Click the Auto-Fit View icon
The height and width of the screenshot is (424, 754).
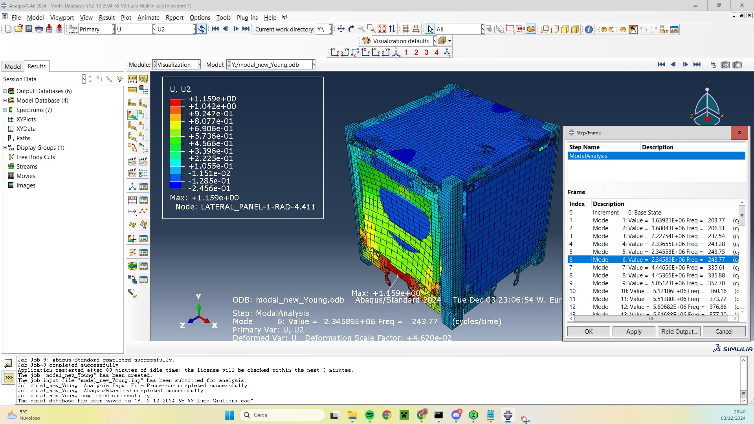click(x=382, y=29)
